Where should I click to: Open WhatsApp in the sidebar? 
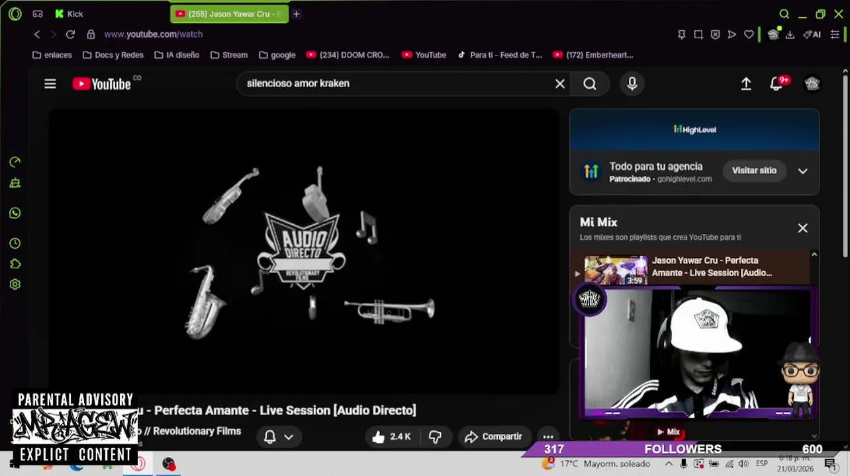[15, 213]
